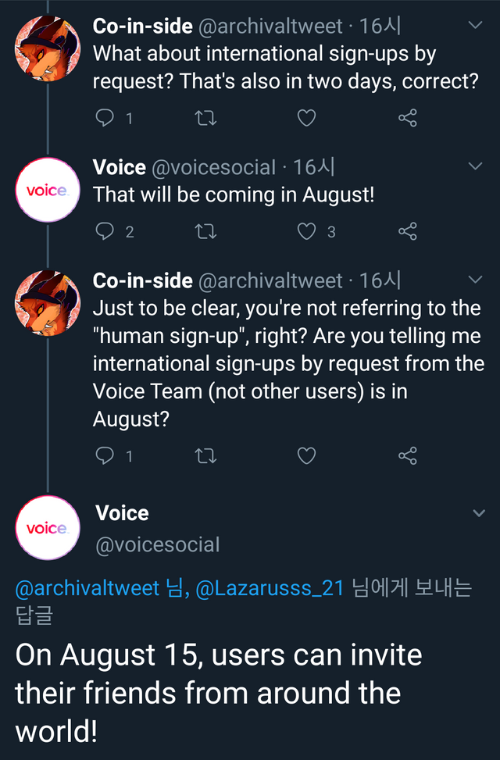Open chevron menu on the main Voice tweet
This screenshot has width=500, height=760.
click(479, 513)
